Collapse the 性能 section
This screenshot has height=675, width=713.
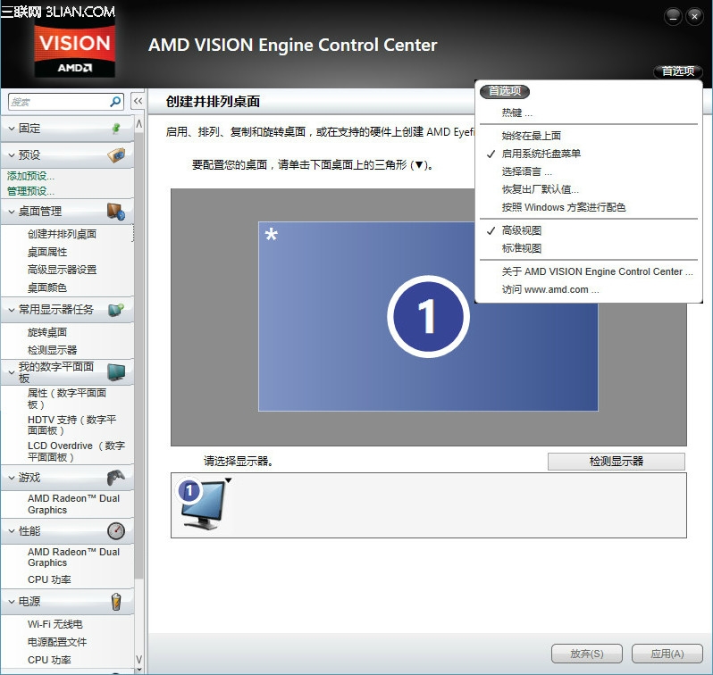tap(12, 531)
